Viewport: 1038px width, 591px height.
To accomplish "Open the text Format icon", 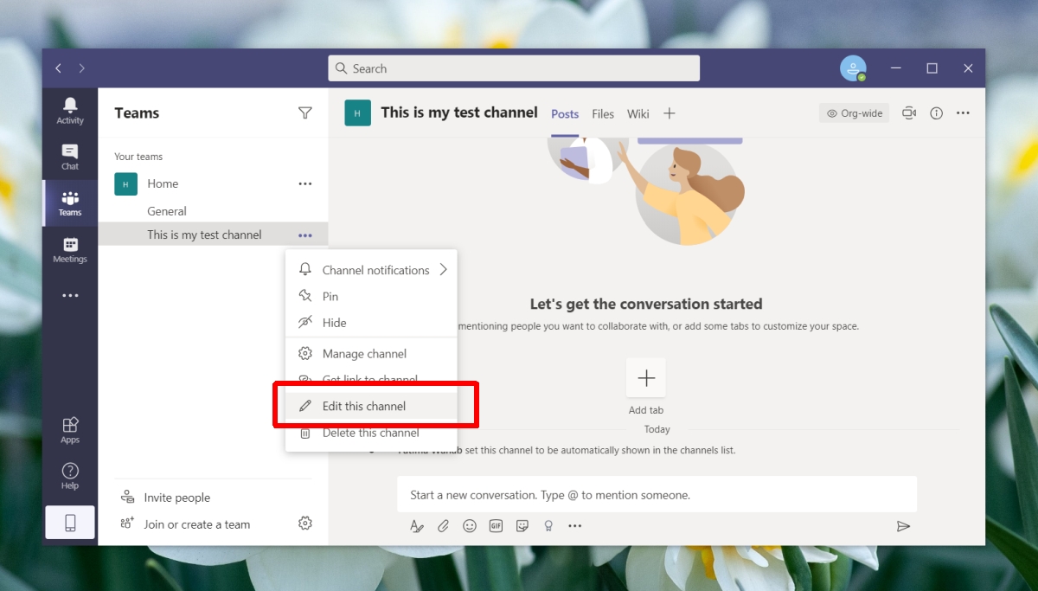I will pyautogui.click(x=417, y=526).
